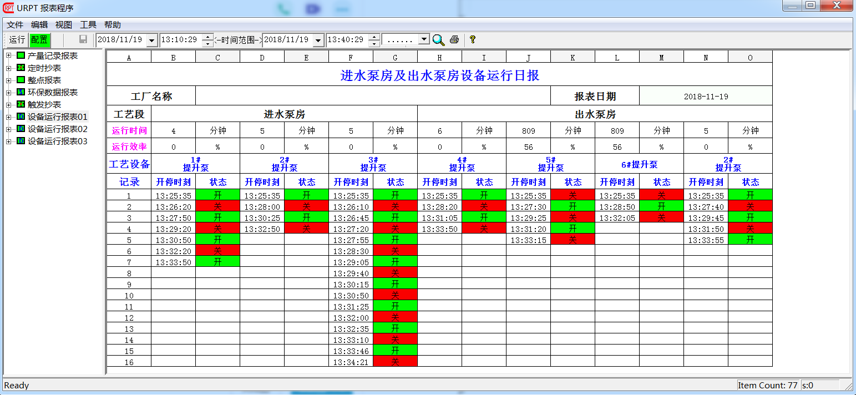Toggle the 运行 mode button
The image size is (856, 395).
[17, 39]
